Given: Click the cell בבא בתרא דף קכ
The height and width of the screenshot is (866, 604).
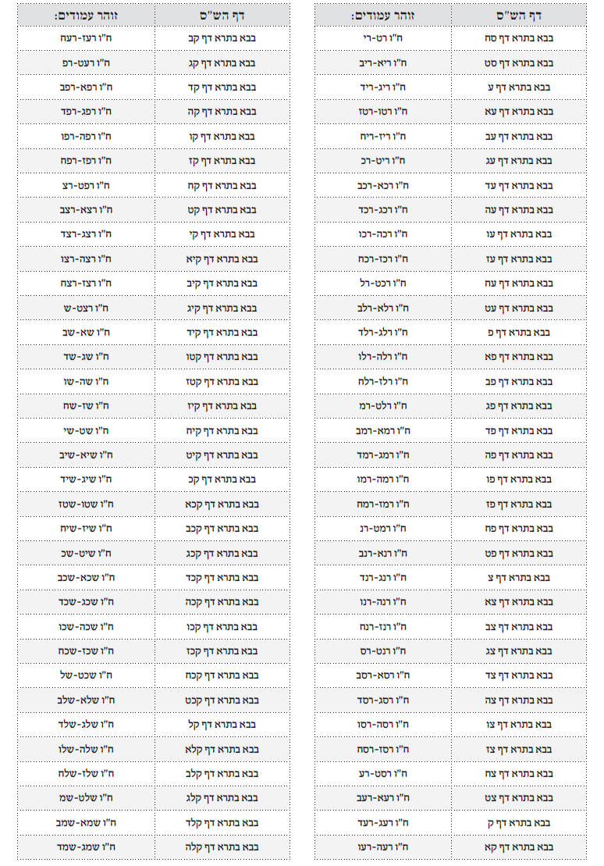Looking at the screenshot, I should click(222, 479).
